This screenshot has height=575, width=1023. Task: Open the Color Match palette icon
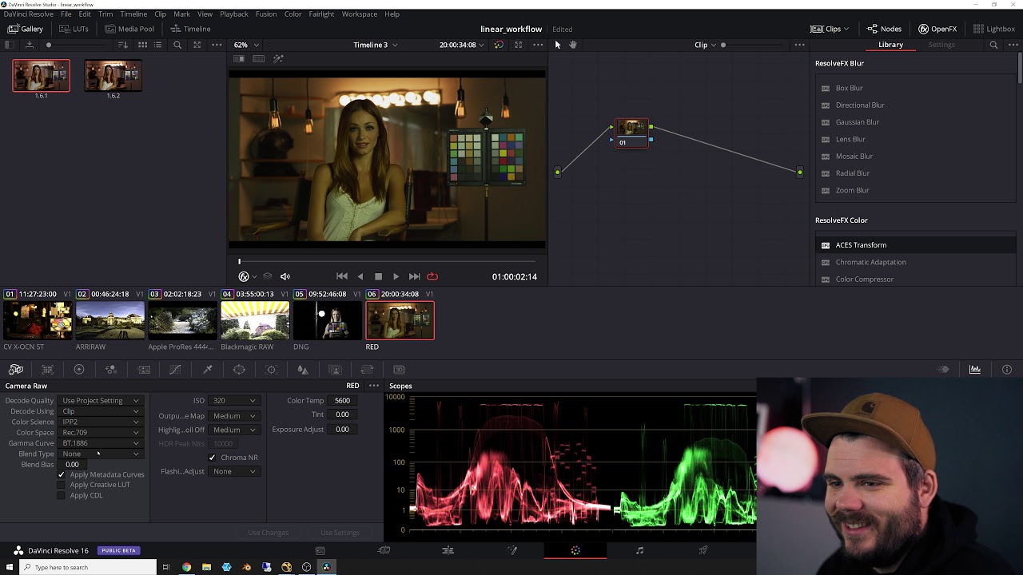pyautogui.click(x=47, y=370)
